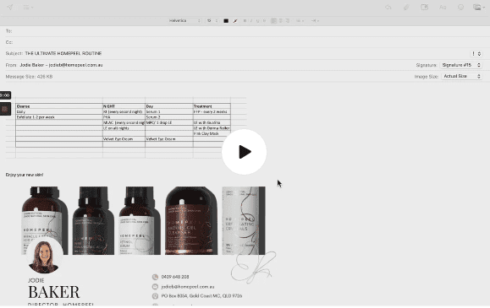
Task: Click the jodieb@homepeel.com.au signature email link
Action: pyautogui.click(x=188, y=287)
